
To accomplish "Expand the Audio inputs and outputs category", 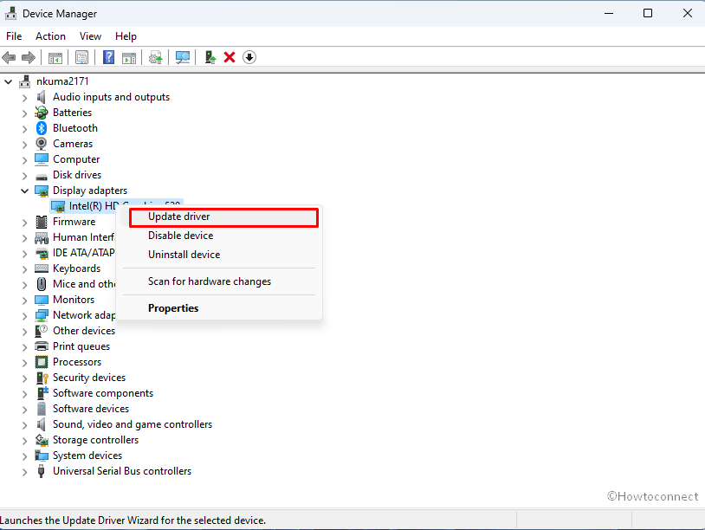I will 25,98.
